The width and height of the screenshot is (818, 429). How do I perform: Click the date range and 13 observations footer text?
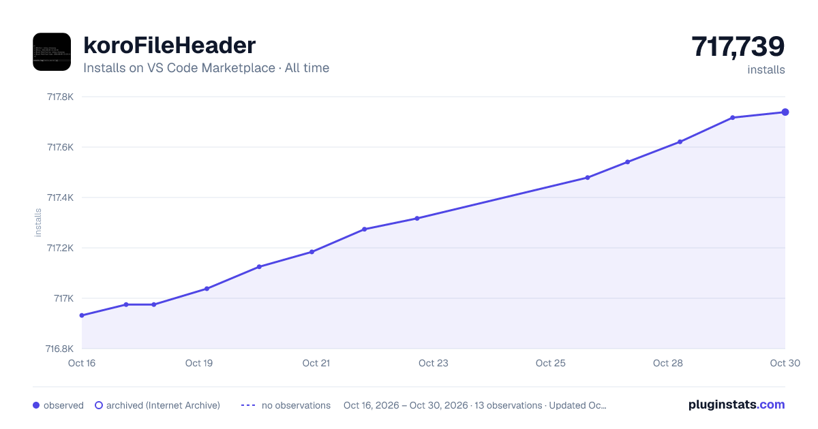coord(475,405)
